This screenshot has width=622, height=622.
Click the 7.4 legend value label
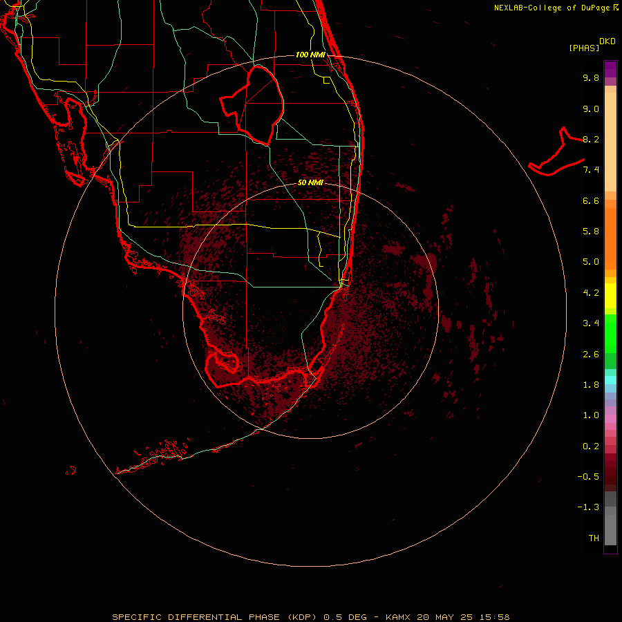591,170
